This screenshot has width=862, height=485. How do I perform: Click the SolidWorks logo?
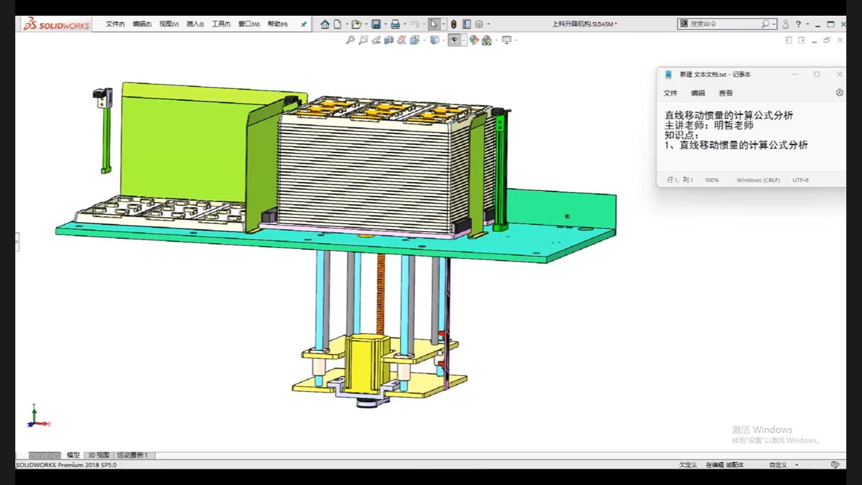point(57,24)
